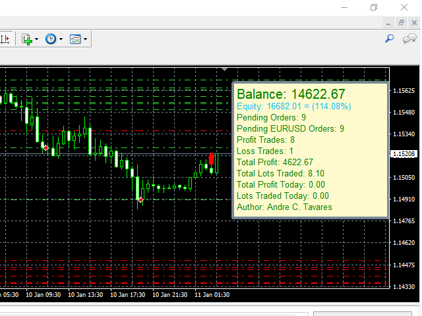Click the 10 Jan 17:30 time label
422x316 pixels.
[127, 295]
